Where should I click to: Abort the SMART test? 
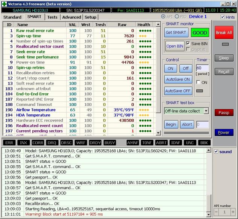[x=187, y=124]
